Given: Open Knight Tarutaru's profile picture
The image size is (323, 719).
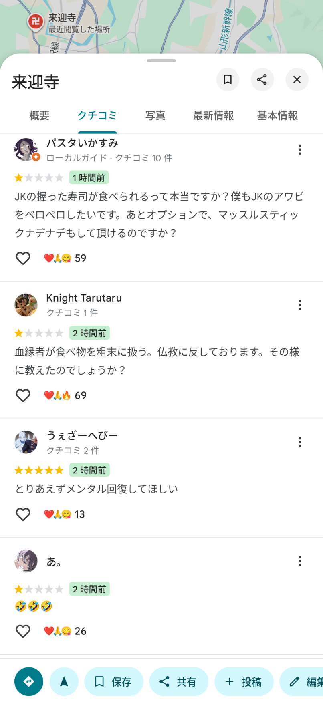Looking at the screenshot, I should coord(26,305).
